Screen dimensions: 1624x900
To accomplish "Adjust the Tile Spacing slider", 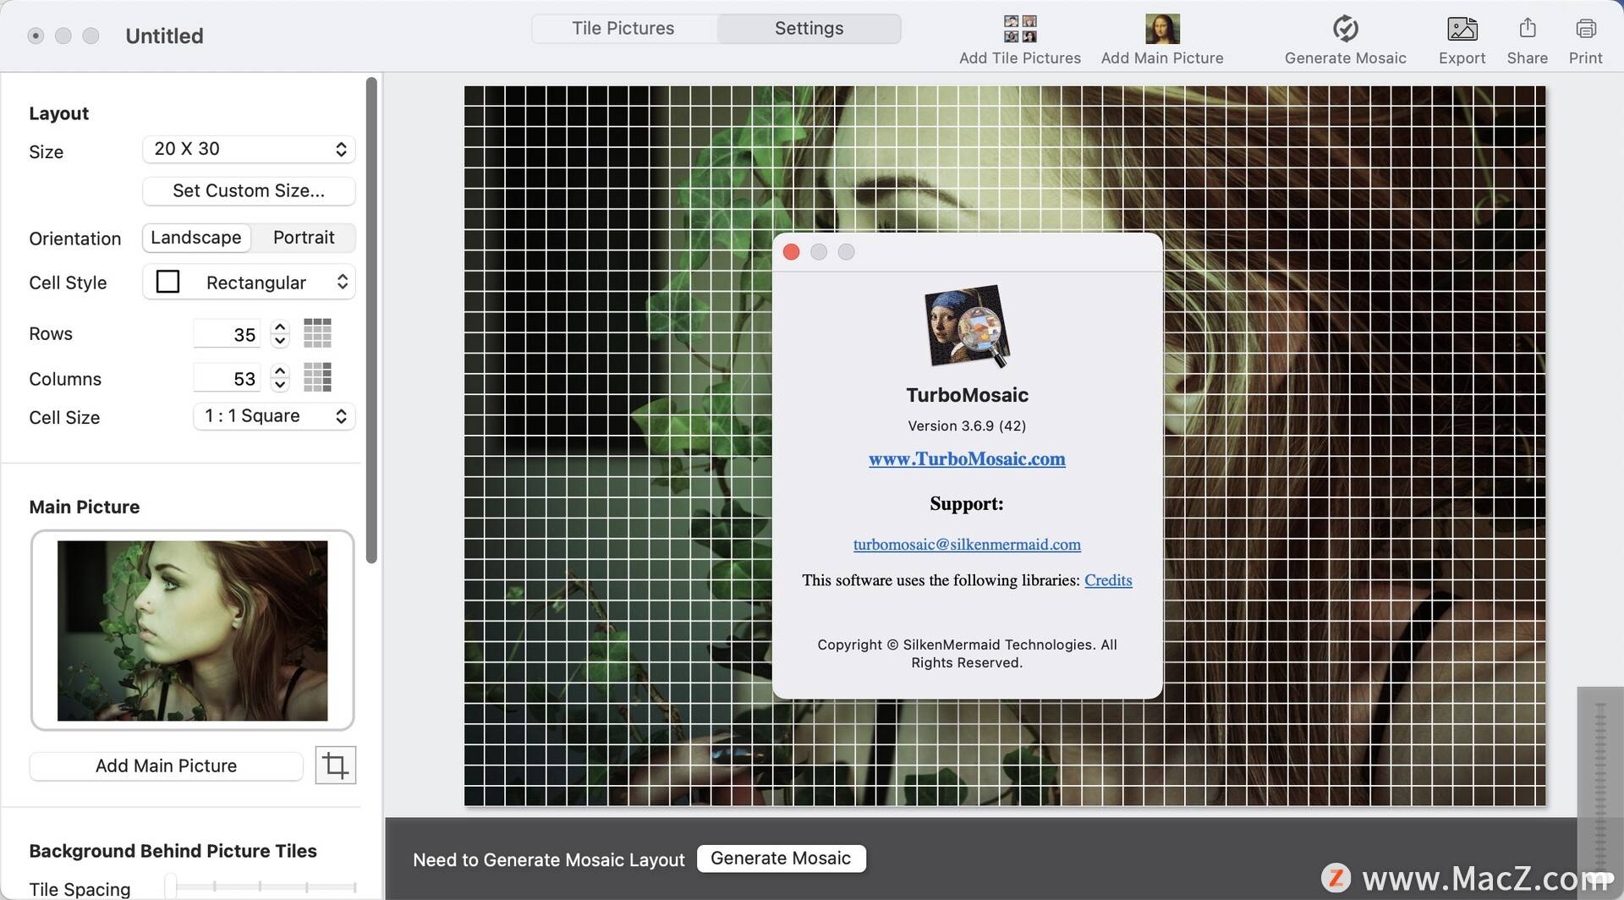I will [262, 886].
